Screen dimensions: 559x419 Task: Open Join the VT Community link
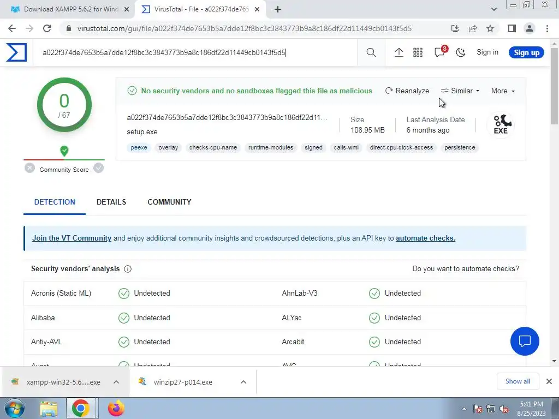coord(72,238)
